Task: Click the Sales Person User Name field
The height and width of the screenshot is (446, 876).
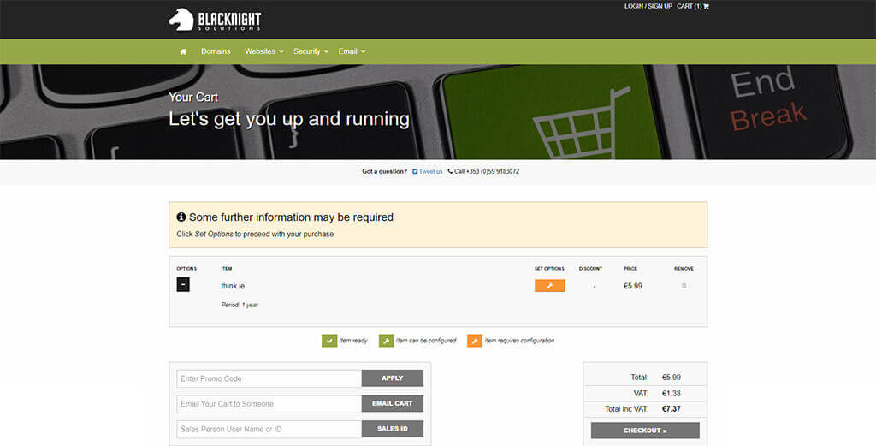Action: pos(269,429)
